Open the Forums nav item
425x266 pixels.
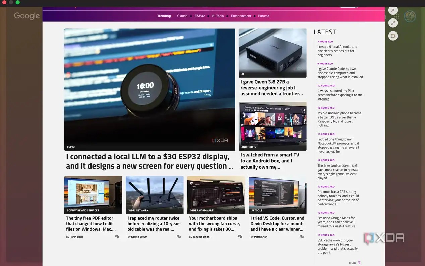tap(264, 16)
